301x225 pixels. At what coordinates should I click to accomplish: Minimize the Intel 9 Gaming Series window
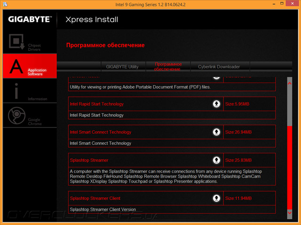point(274,4)
